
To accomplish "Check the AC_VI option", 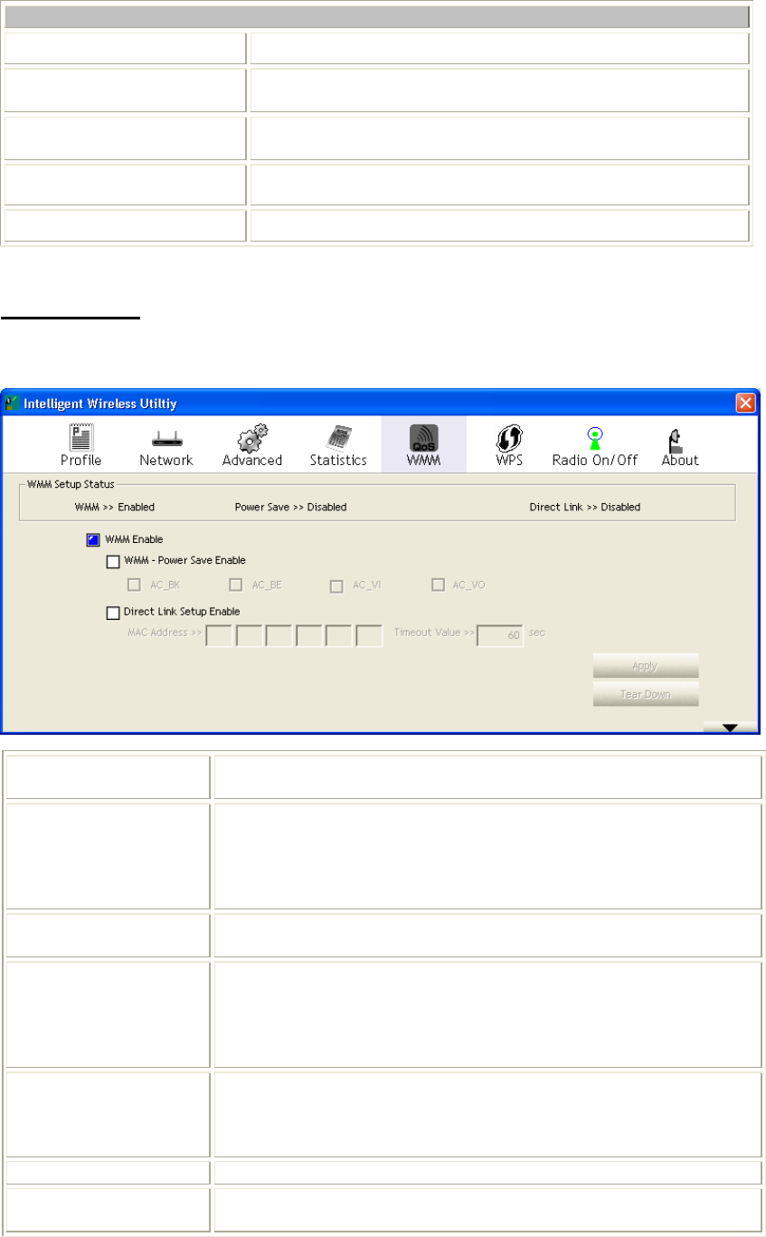I will click(x=336, y=585).
